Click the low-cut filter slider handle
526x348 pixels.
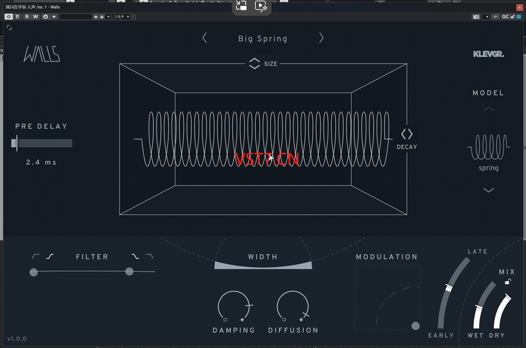(x=34, y=272)
